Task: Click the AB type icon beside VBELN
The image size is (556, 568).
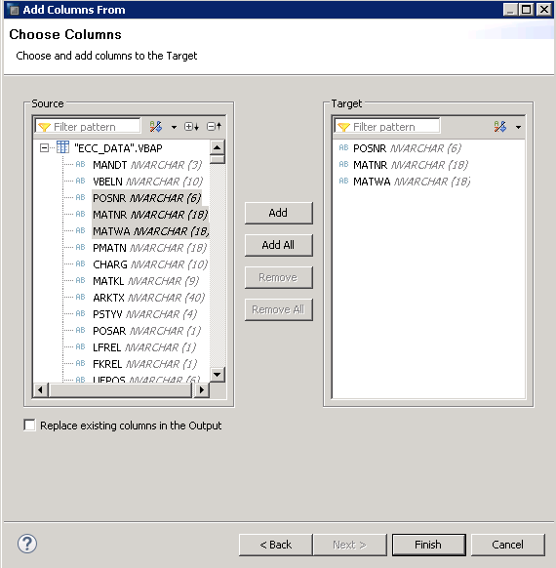Action: coord(80,181)
